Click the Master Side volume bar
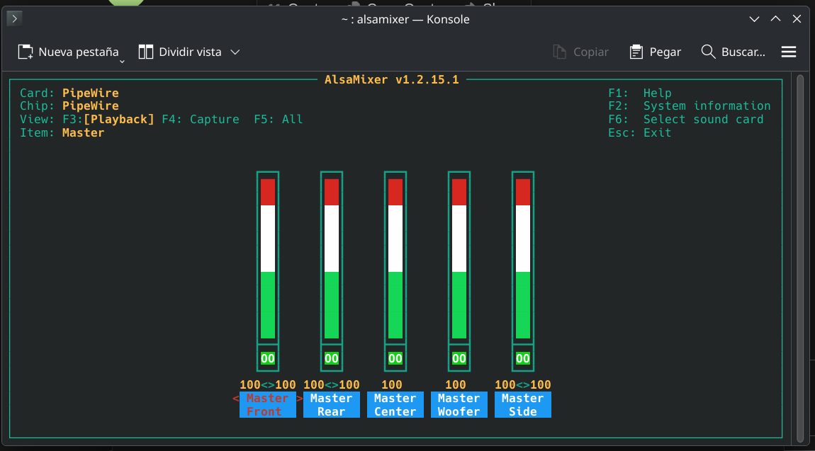Viewport: 815px width, 451px height. point(523,258)
